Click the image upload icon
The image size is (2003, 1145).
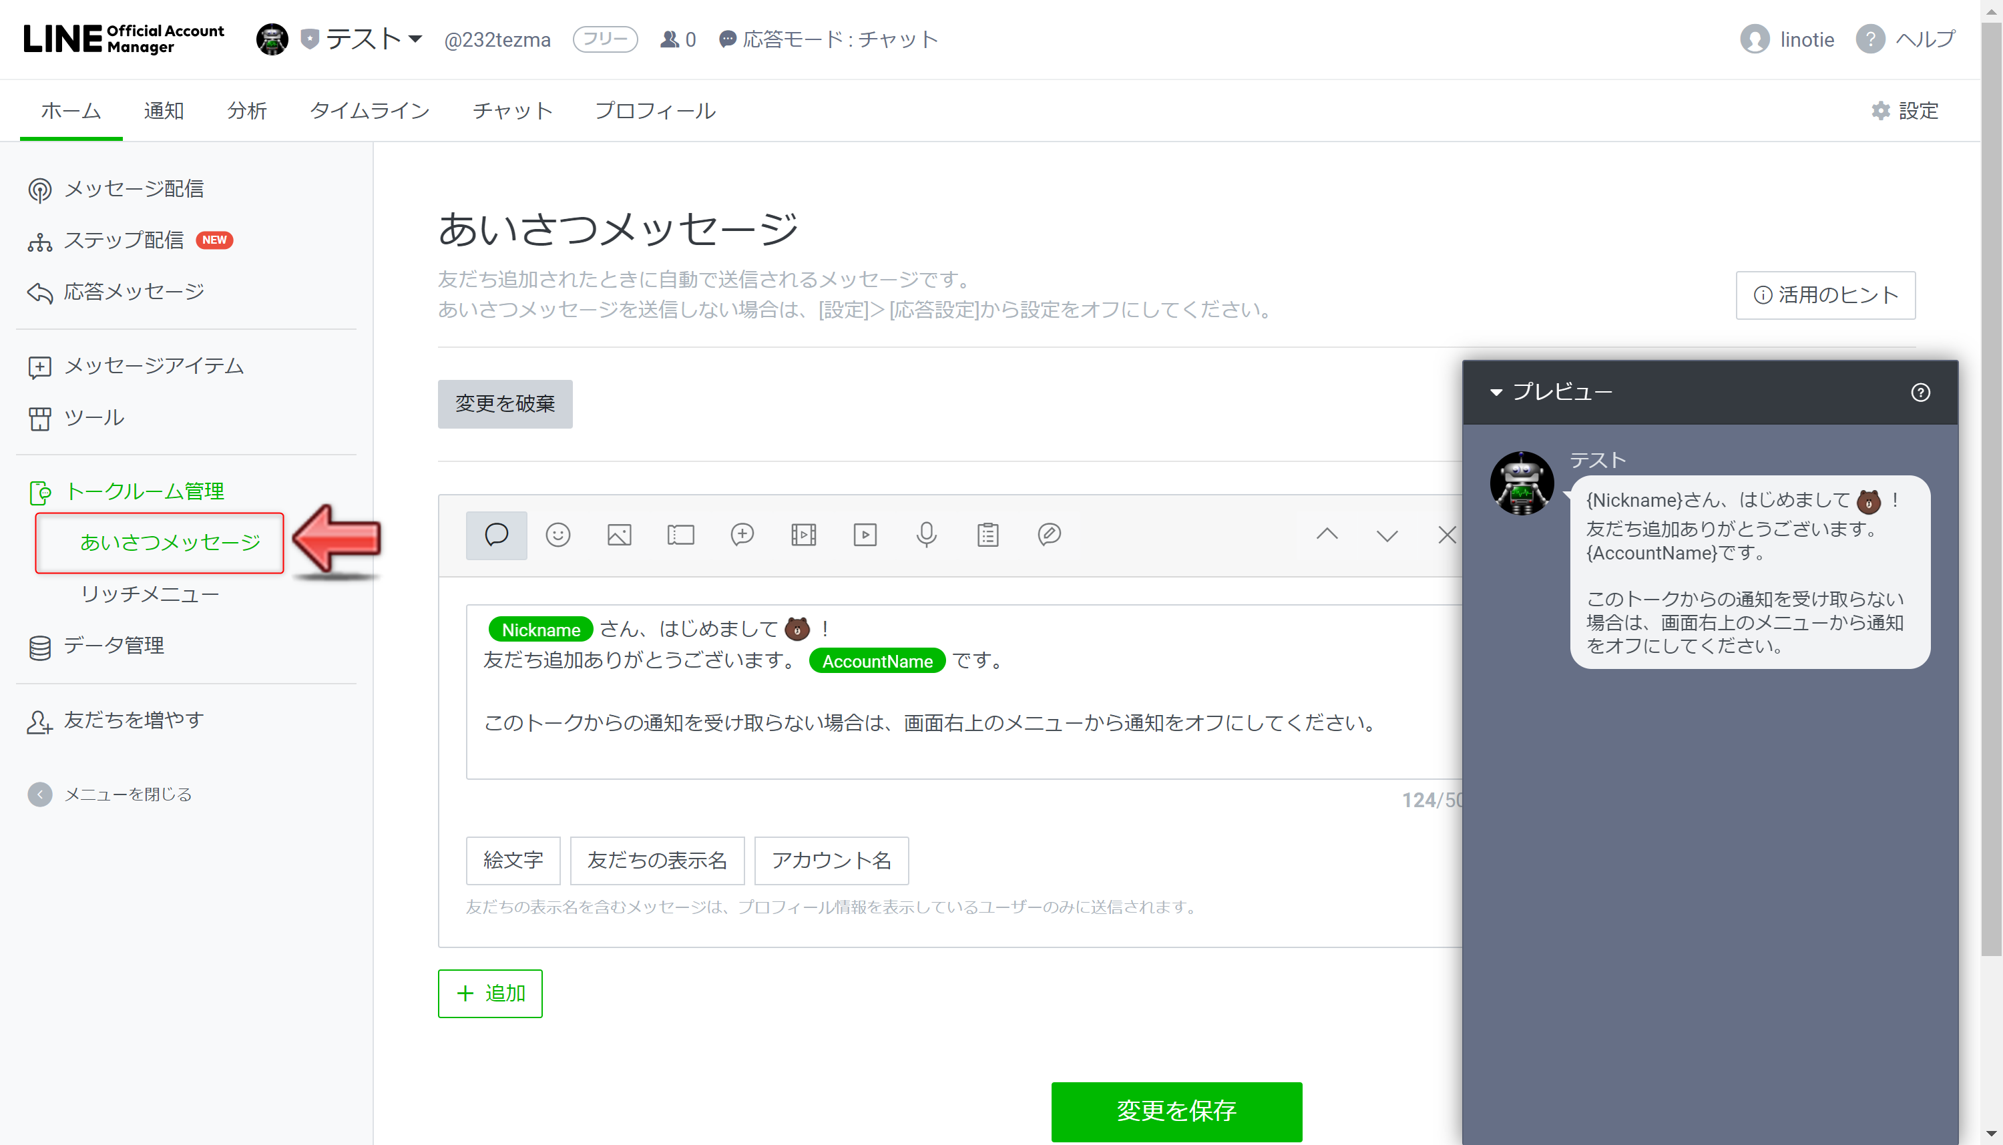click(x=619, y=534)
